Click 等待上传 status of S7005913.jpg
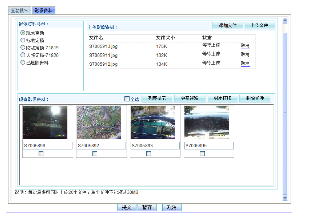 211,45
